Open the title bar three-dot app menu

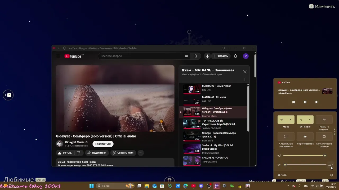pyautogui.click(x=229, y=48)
